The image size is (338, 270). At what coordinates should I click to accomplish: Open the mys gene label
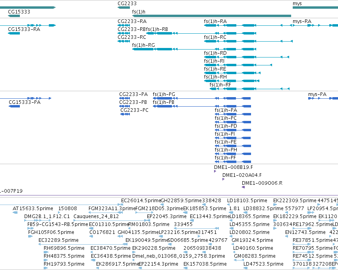click(x=297, y=4)
